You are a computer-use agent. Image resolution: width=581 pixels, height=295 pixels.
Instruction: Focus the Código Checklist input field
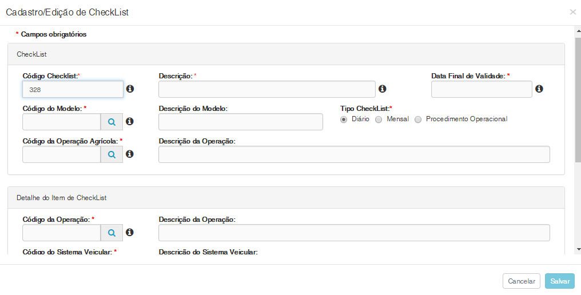73,89
